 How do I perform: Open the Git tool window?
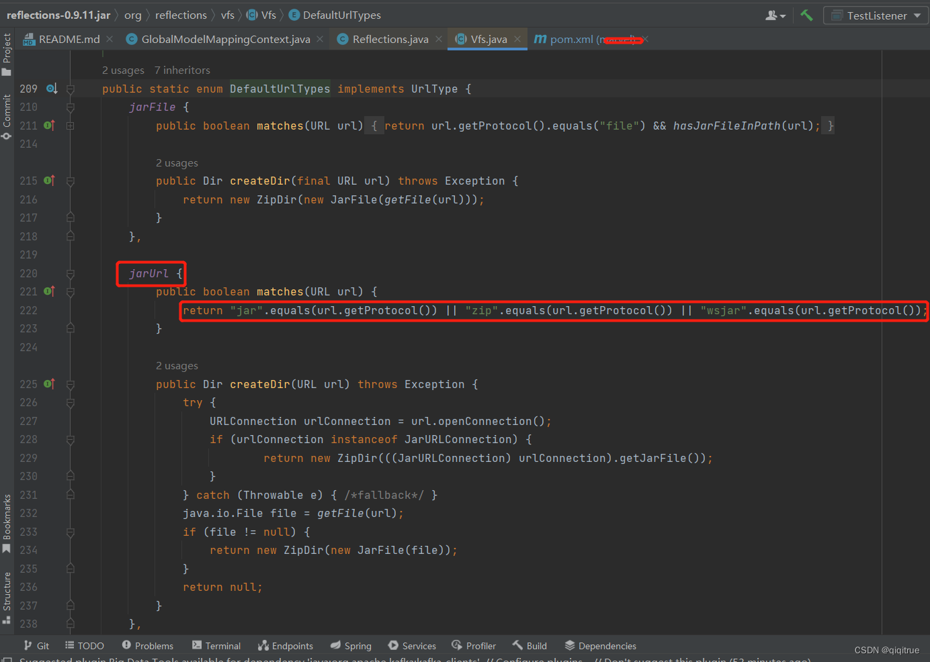coord(36,646)
